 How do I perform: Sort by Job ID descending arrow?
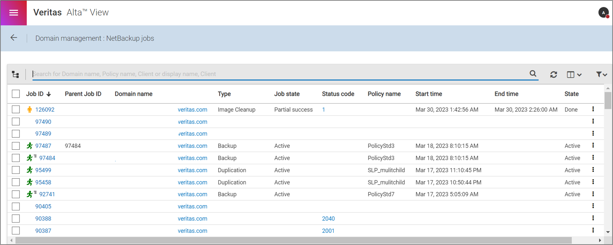[49, 94]
